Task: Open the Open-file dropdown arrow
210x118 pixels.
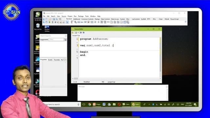Action: (52, 19)
